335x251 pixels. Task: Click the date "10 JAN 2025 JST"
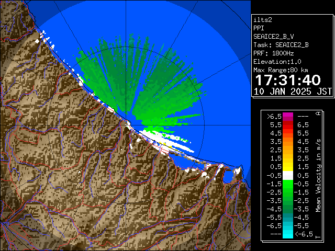(x=293, y=92)
